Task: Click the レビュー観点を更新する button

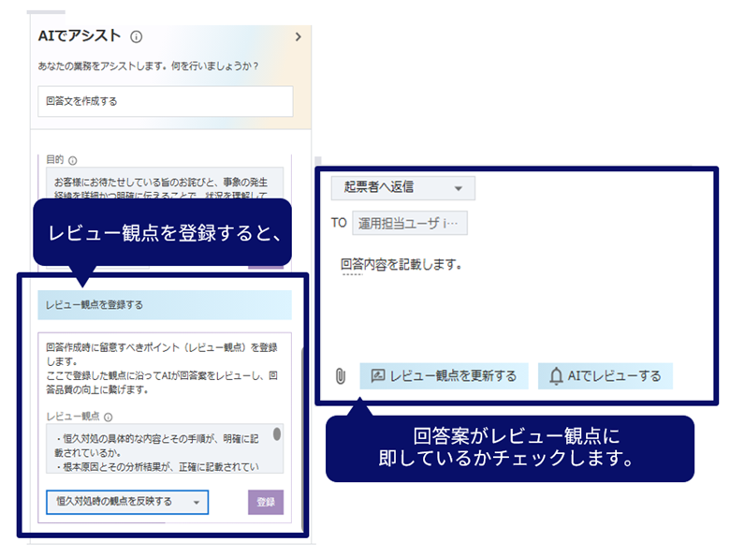Action: tap(444, 376)
